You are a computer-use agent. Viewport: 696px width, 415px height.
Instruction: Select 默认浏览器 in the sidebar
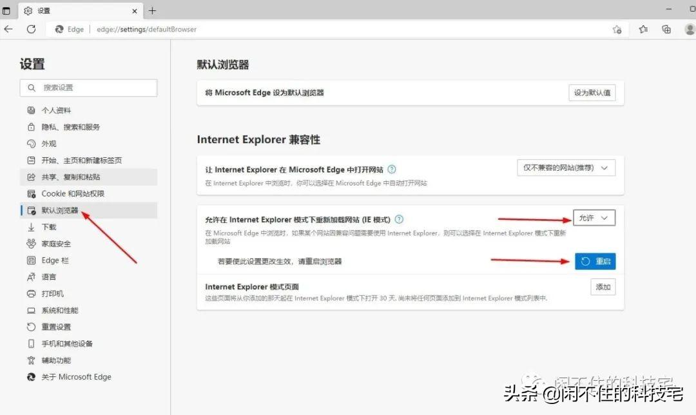coord(88,210)
